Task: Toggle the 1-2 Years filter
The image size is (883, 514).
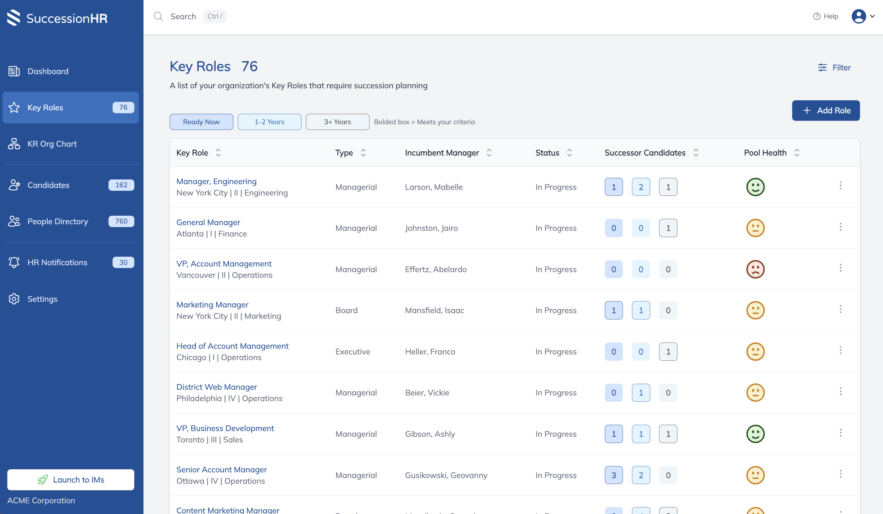Action: [269, 122]
